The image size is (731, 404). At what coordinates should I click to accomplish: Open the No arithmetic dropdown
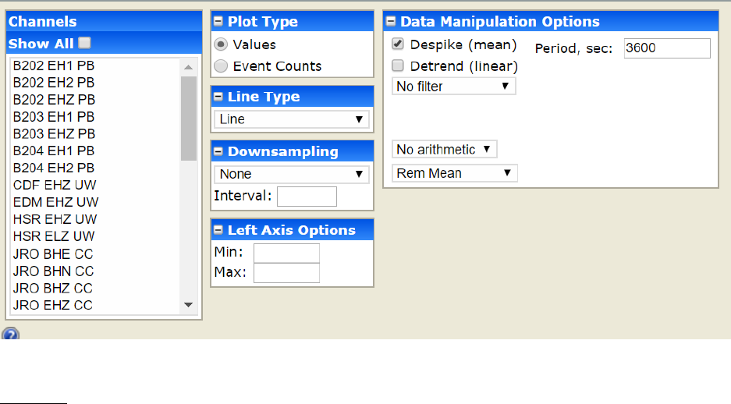444,149
